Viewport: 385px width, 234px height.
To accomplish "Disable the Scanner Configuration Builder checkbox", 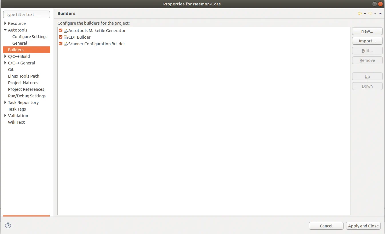I will pos(61,44).
